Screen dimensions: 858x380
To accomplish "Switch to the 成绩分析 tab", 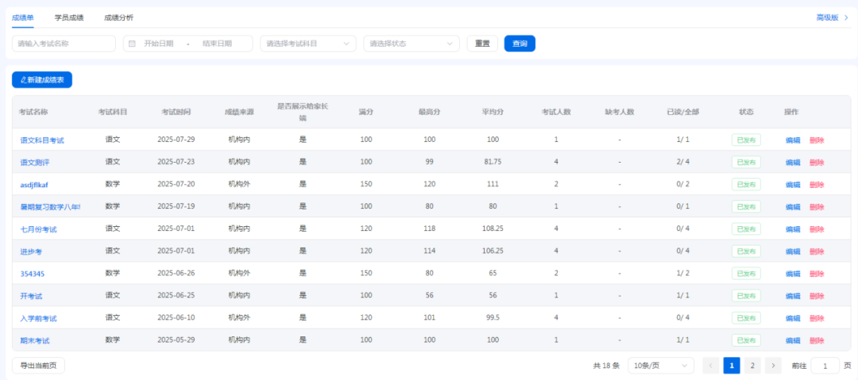I will point(118,17).
